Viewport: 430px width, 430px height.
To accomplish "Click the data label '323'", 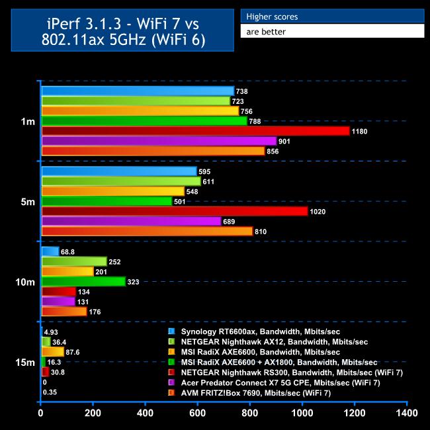I will pyautogui.click(x=133, y=282).
